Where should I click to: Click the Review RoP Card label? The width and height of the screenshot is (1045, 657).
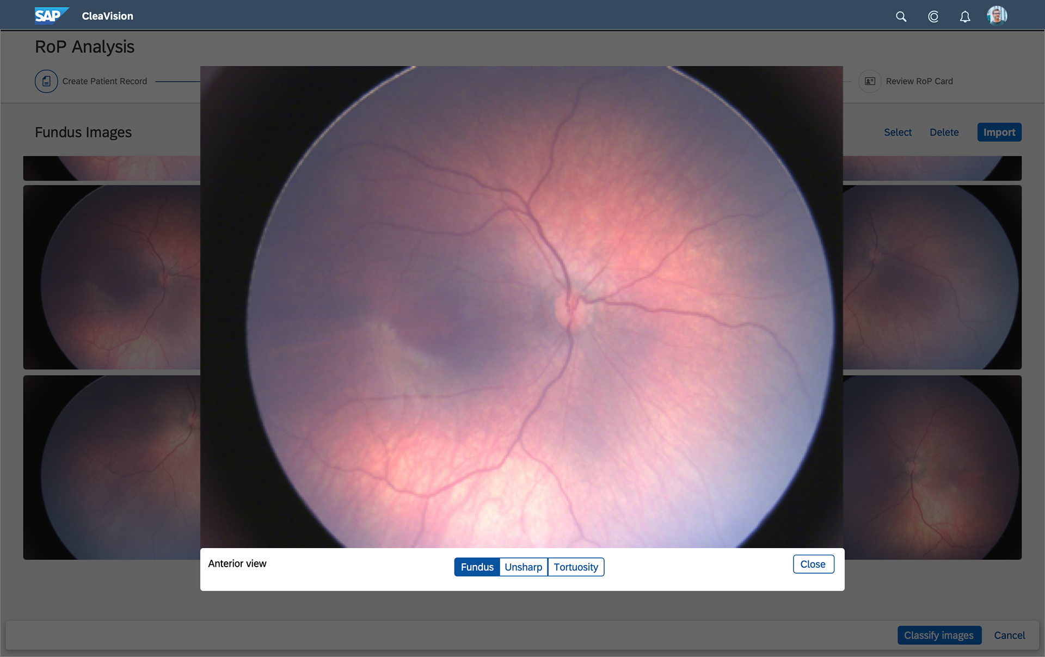coord(919,81)
